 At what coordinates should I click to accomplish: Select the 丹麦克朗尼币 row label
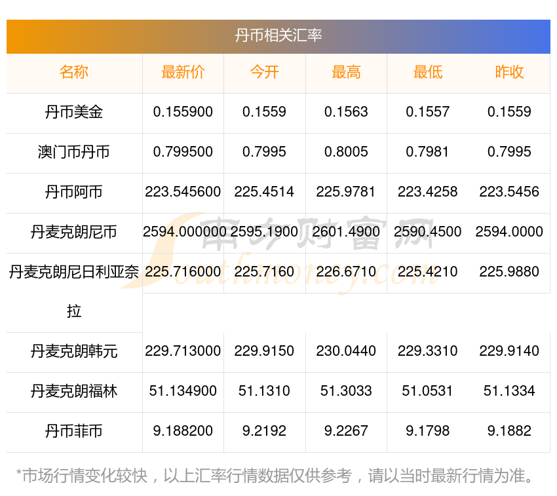74,232
